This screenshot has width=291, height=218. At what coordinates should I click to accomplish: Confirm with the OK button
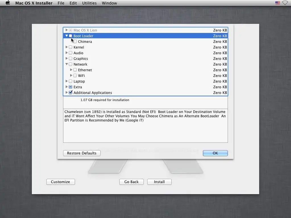tap(215, 153)
